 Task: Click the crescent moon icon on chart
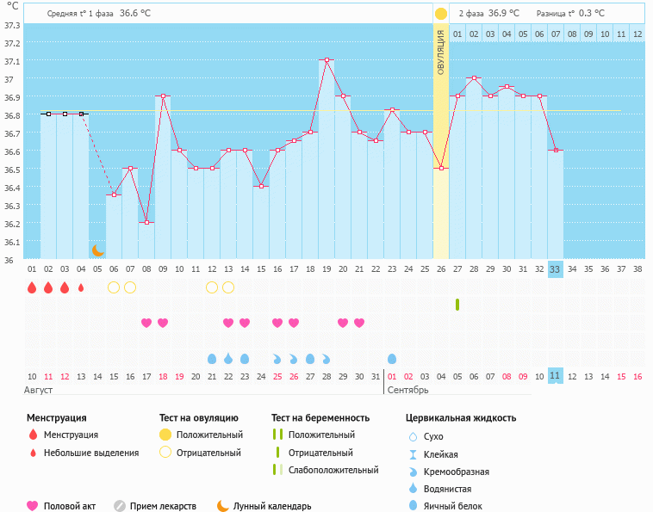click(98, 250)
